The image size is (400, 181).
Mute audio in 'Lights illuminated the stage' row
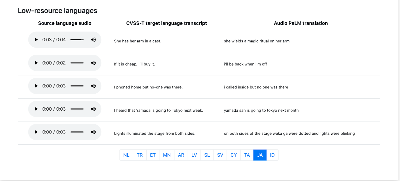(93, 132)
